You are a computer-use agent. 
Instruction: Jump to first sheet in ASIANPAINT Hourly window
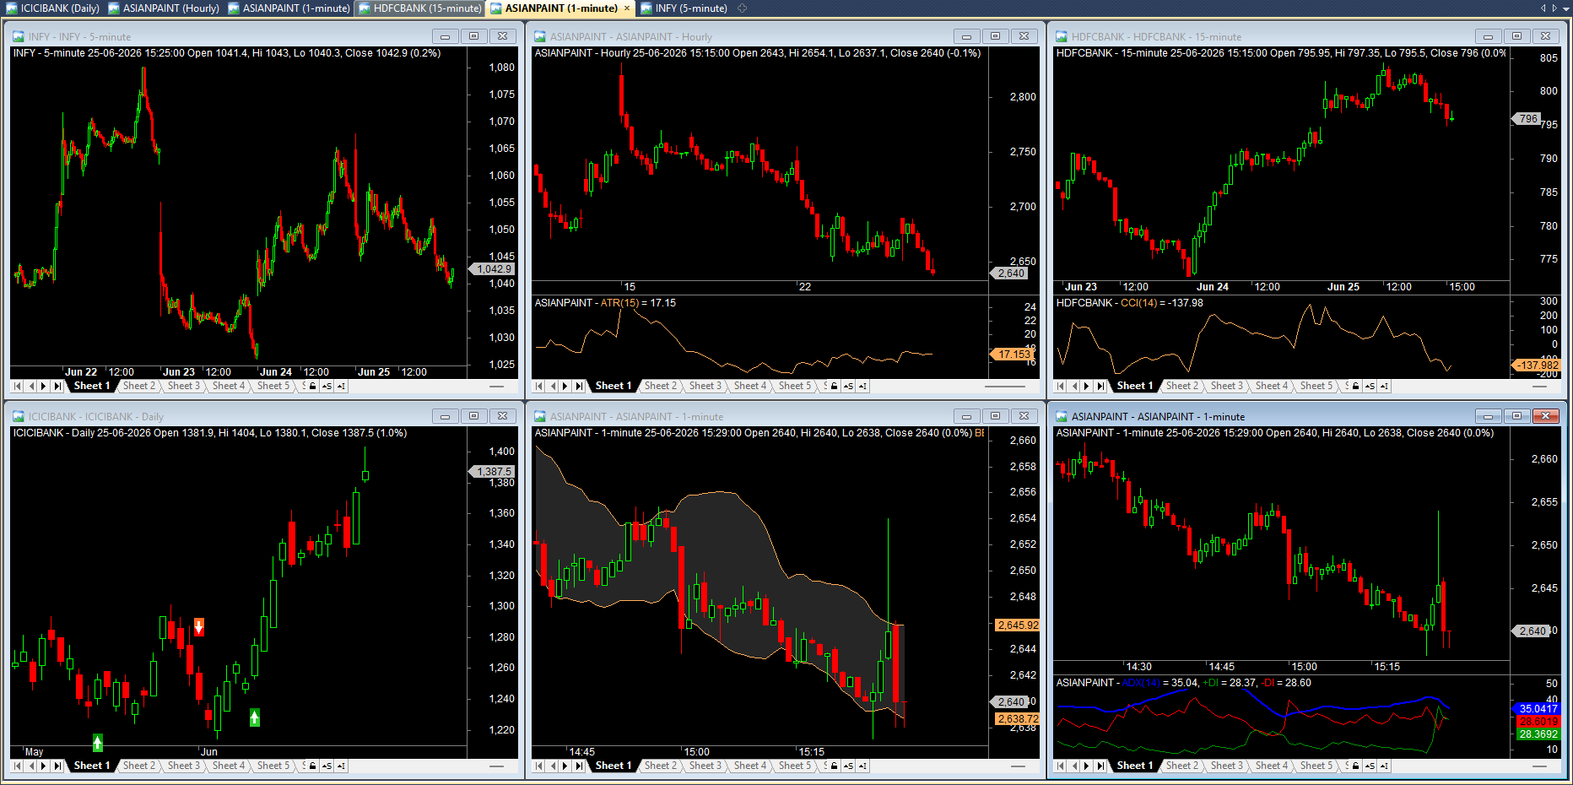tap(538, 386)
